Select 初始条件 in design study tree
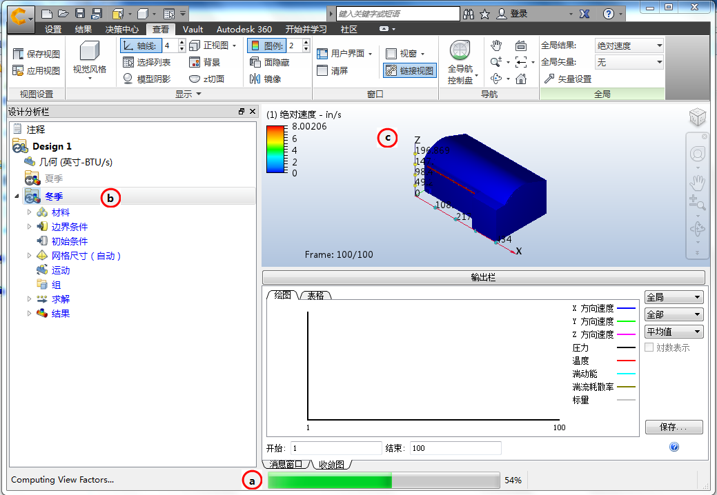Image resolution: width=717 pixels, height=495 pixels. pyautogui.click(x=70, y=241)
